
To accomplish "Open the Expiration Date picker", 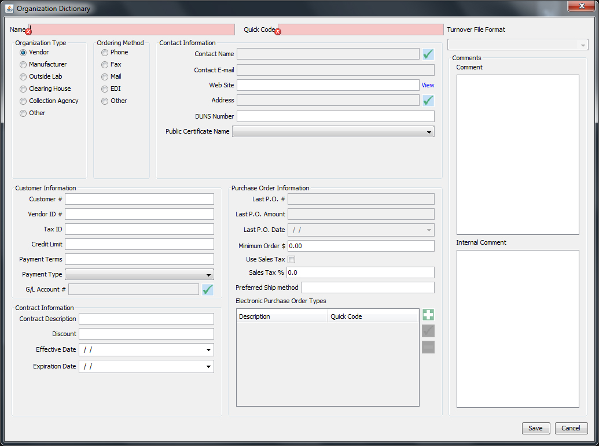I will (x=208, y=367).
